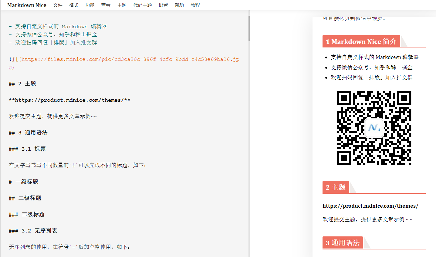Screen dimensions: 436x257
Task: Click editor line "### 3.2 无序列表"
Action: click(x=33, y=231)
